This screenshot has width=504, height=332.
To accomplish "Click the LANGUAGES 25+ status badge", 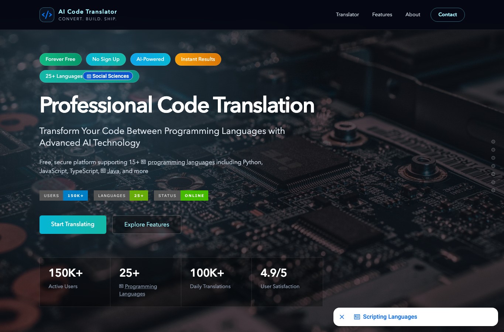I will point(121,196).
